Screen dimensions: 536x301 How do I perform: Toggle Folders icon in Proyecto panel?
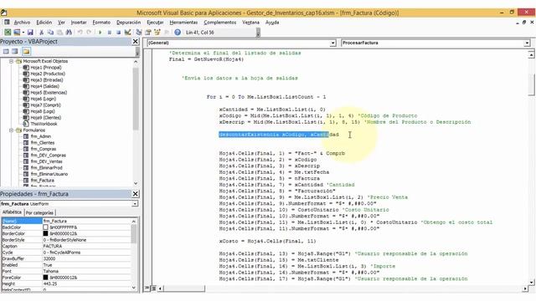tap(26, 51)
